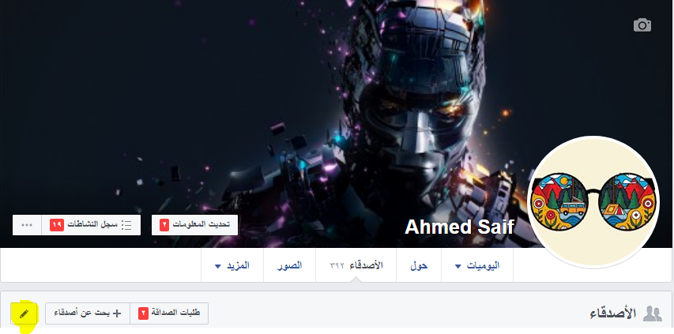Image resolution: width=674 pixels, height=334 pixels.
Task: Click the red badge 19 on activity log
Action: [57, 224]
